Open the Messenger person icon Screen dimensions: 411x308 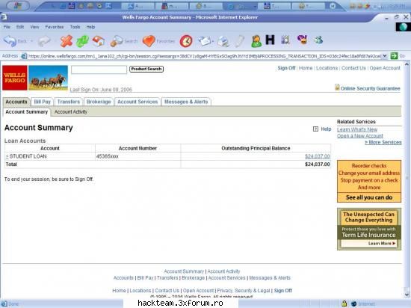tap(256, 41)
